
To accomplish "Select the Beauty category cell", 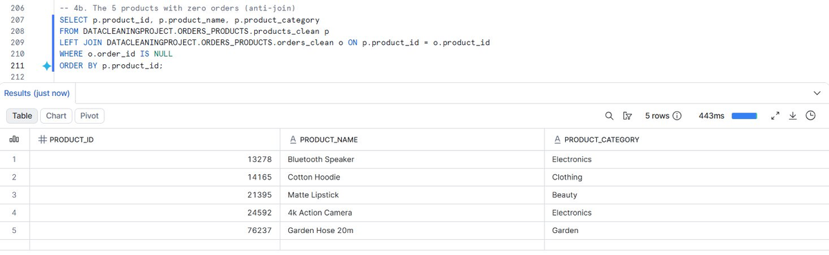I will tap(687, 195).
